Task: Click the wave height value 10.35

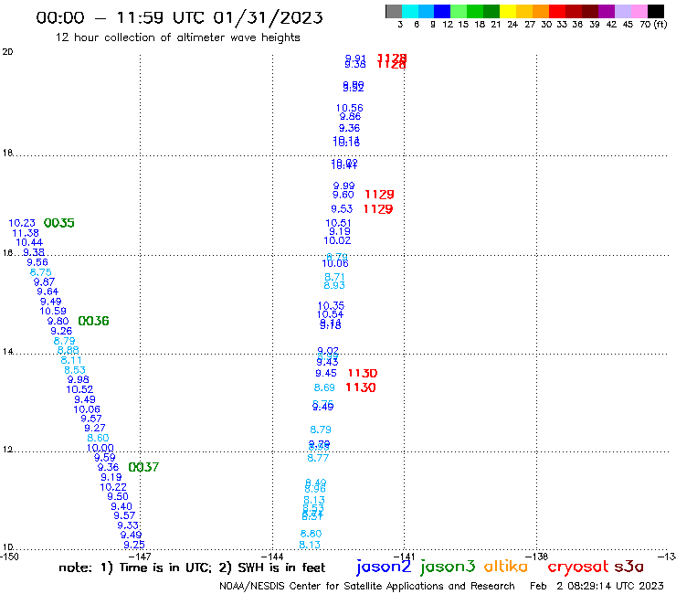Action: [x=331, y=306]
